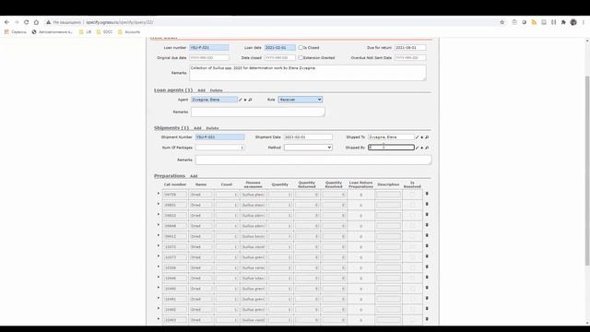Open the RSS feed extension icon
Screen dimensions: 590x332
(534, 22)
